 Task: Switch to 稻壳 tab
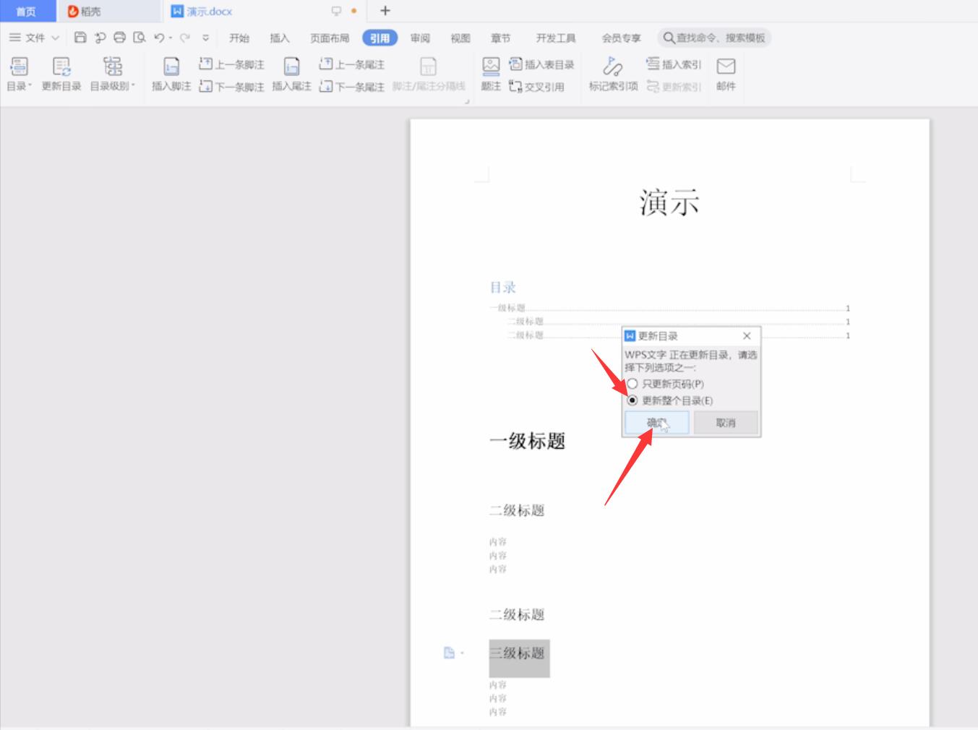[108, 12]
